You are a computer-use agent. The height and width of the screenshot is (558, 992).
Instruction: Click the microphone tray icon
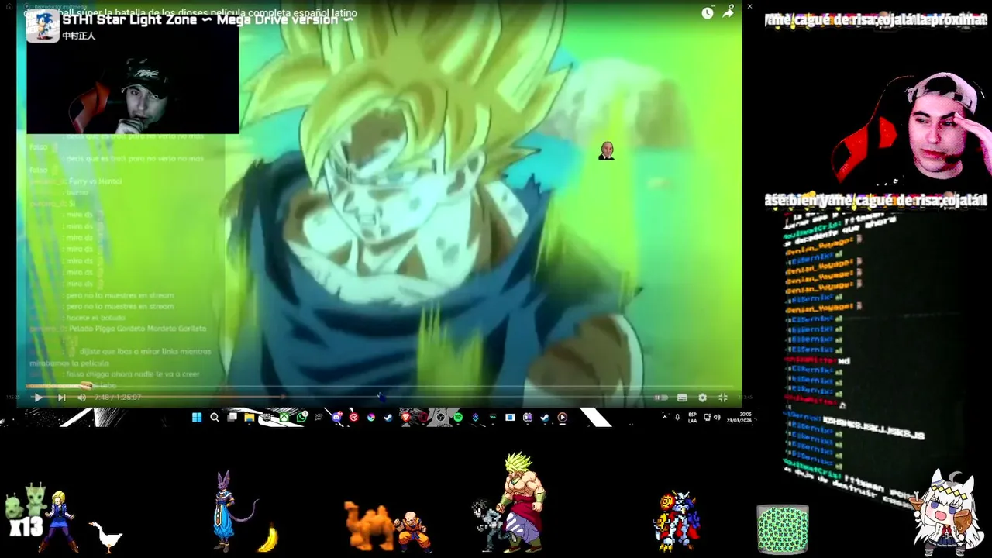pyautogui.click(x=677, y=417)
